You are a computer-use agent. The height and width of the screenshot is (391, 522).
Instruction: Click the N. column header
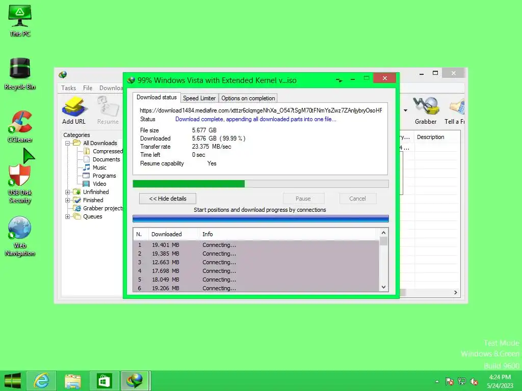point(141,234)
